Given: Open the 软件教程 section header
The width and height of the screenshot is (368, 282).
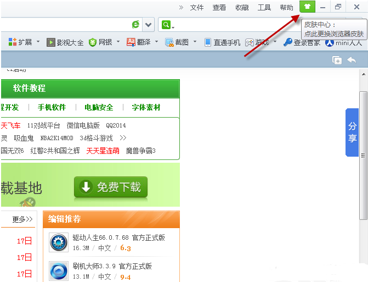Looking at the screenshot, I should coord(29,88).
